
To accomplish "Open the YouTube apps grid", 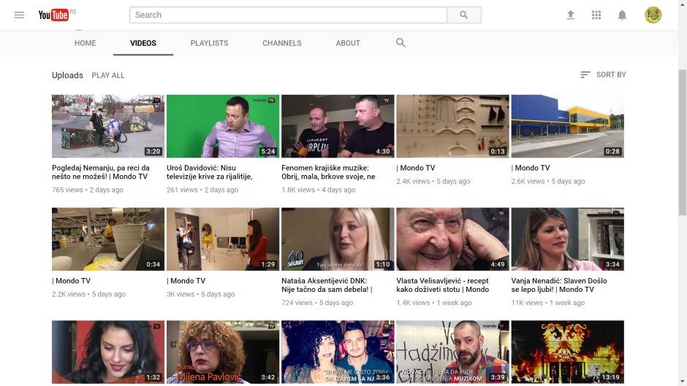I will 596,15.
